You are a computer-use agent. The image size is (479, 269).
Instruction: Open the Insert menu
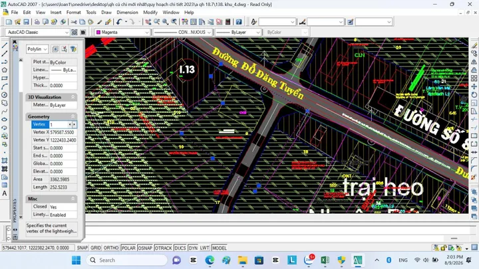click(56, 13)
